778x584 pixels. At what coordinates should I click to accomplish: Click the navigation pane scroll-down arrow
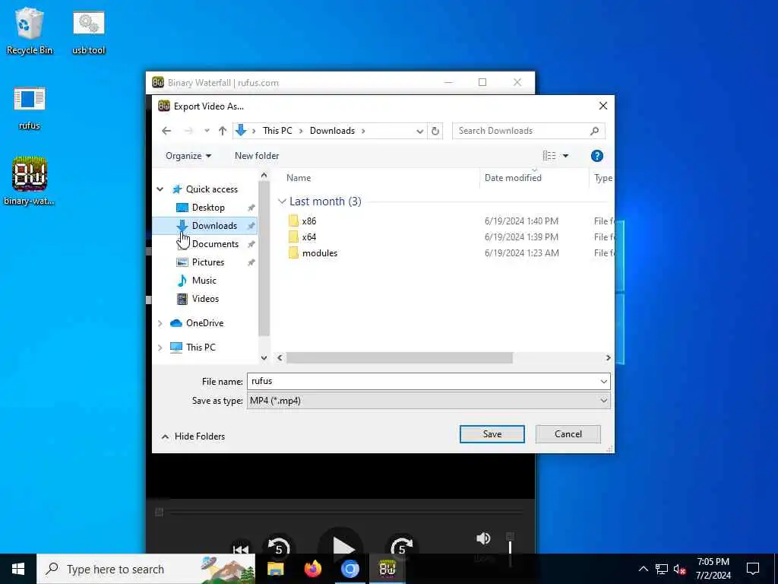click(264, 358)
